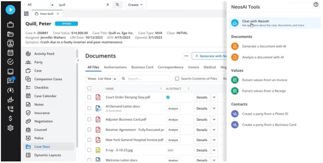Image resolution: width=323 pixels, height=163 pixels.
Task: Open Activity Feed in case sidebar
Action: pyautogui.click(x=44, y=54)
